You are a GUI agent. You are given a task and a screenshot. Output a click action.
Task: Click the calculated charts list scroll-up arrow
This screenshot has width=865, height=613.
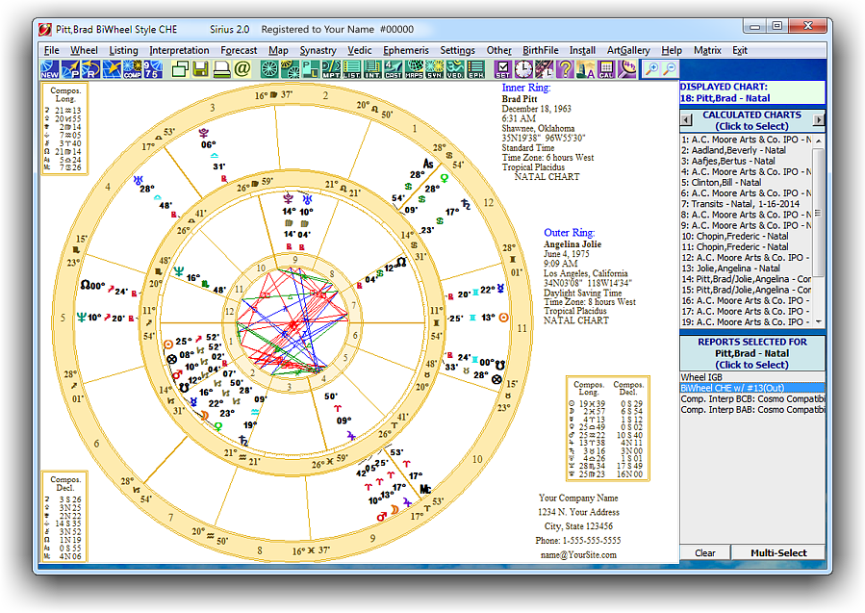819,140
